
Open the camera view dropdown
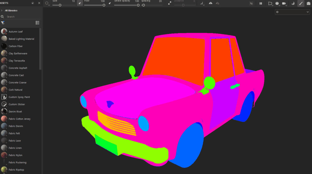[x=285, y=4]
